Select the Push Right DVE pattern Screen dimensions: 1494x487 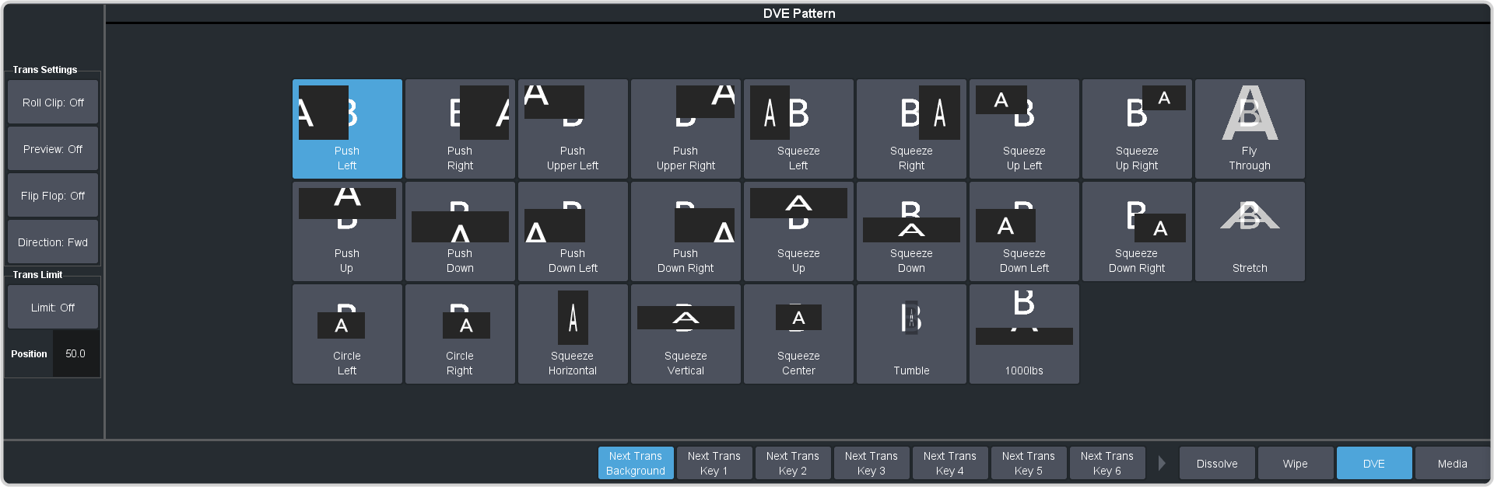pyautogui.click(x=460, y=129)
